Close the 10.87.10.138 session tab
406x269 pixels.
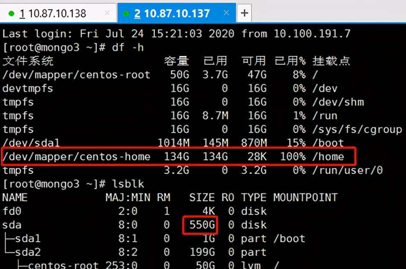click(107, 12)
